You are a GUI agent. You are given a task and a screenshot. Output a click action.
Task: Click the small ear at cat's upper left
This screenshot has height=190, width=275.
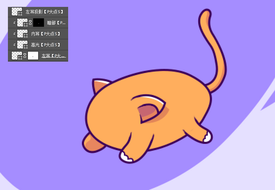click(99, 85)
